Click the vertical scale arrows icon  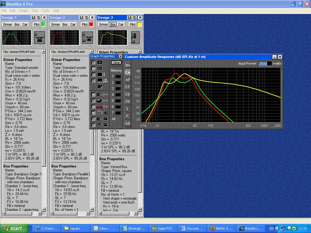coord(101,75)
